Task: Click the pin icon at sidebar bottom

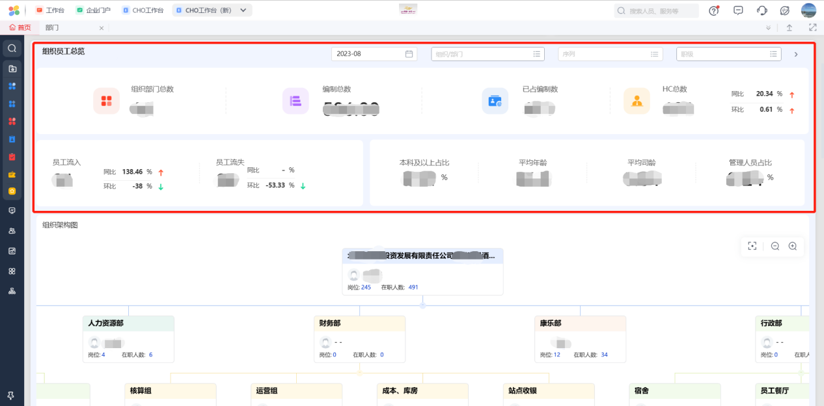Action: [12, 396]
